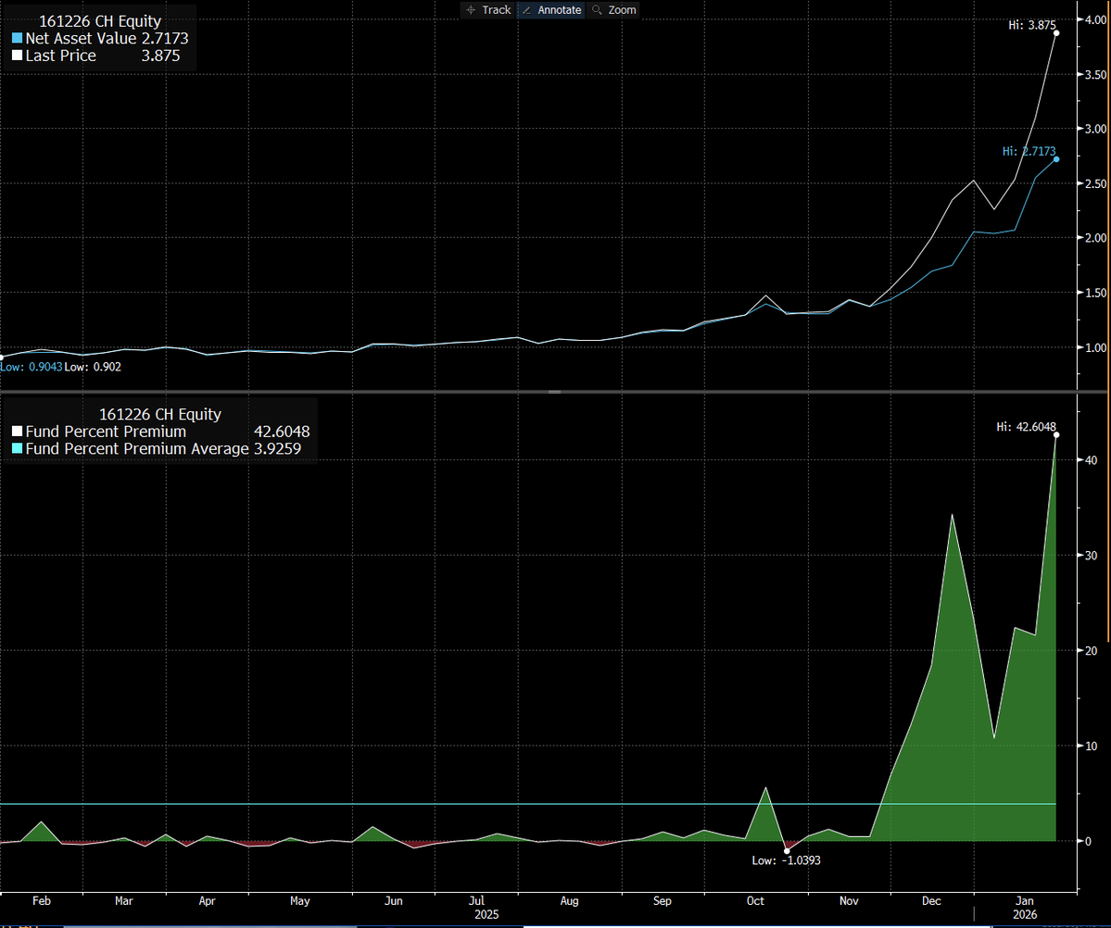Click the crosshair icon beside Track
Viewport: 1111px width, 928px height.
pyautogui.click(x=472, y=10)
